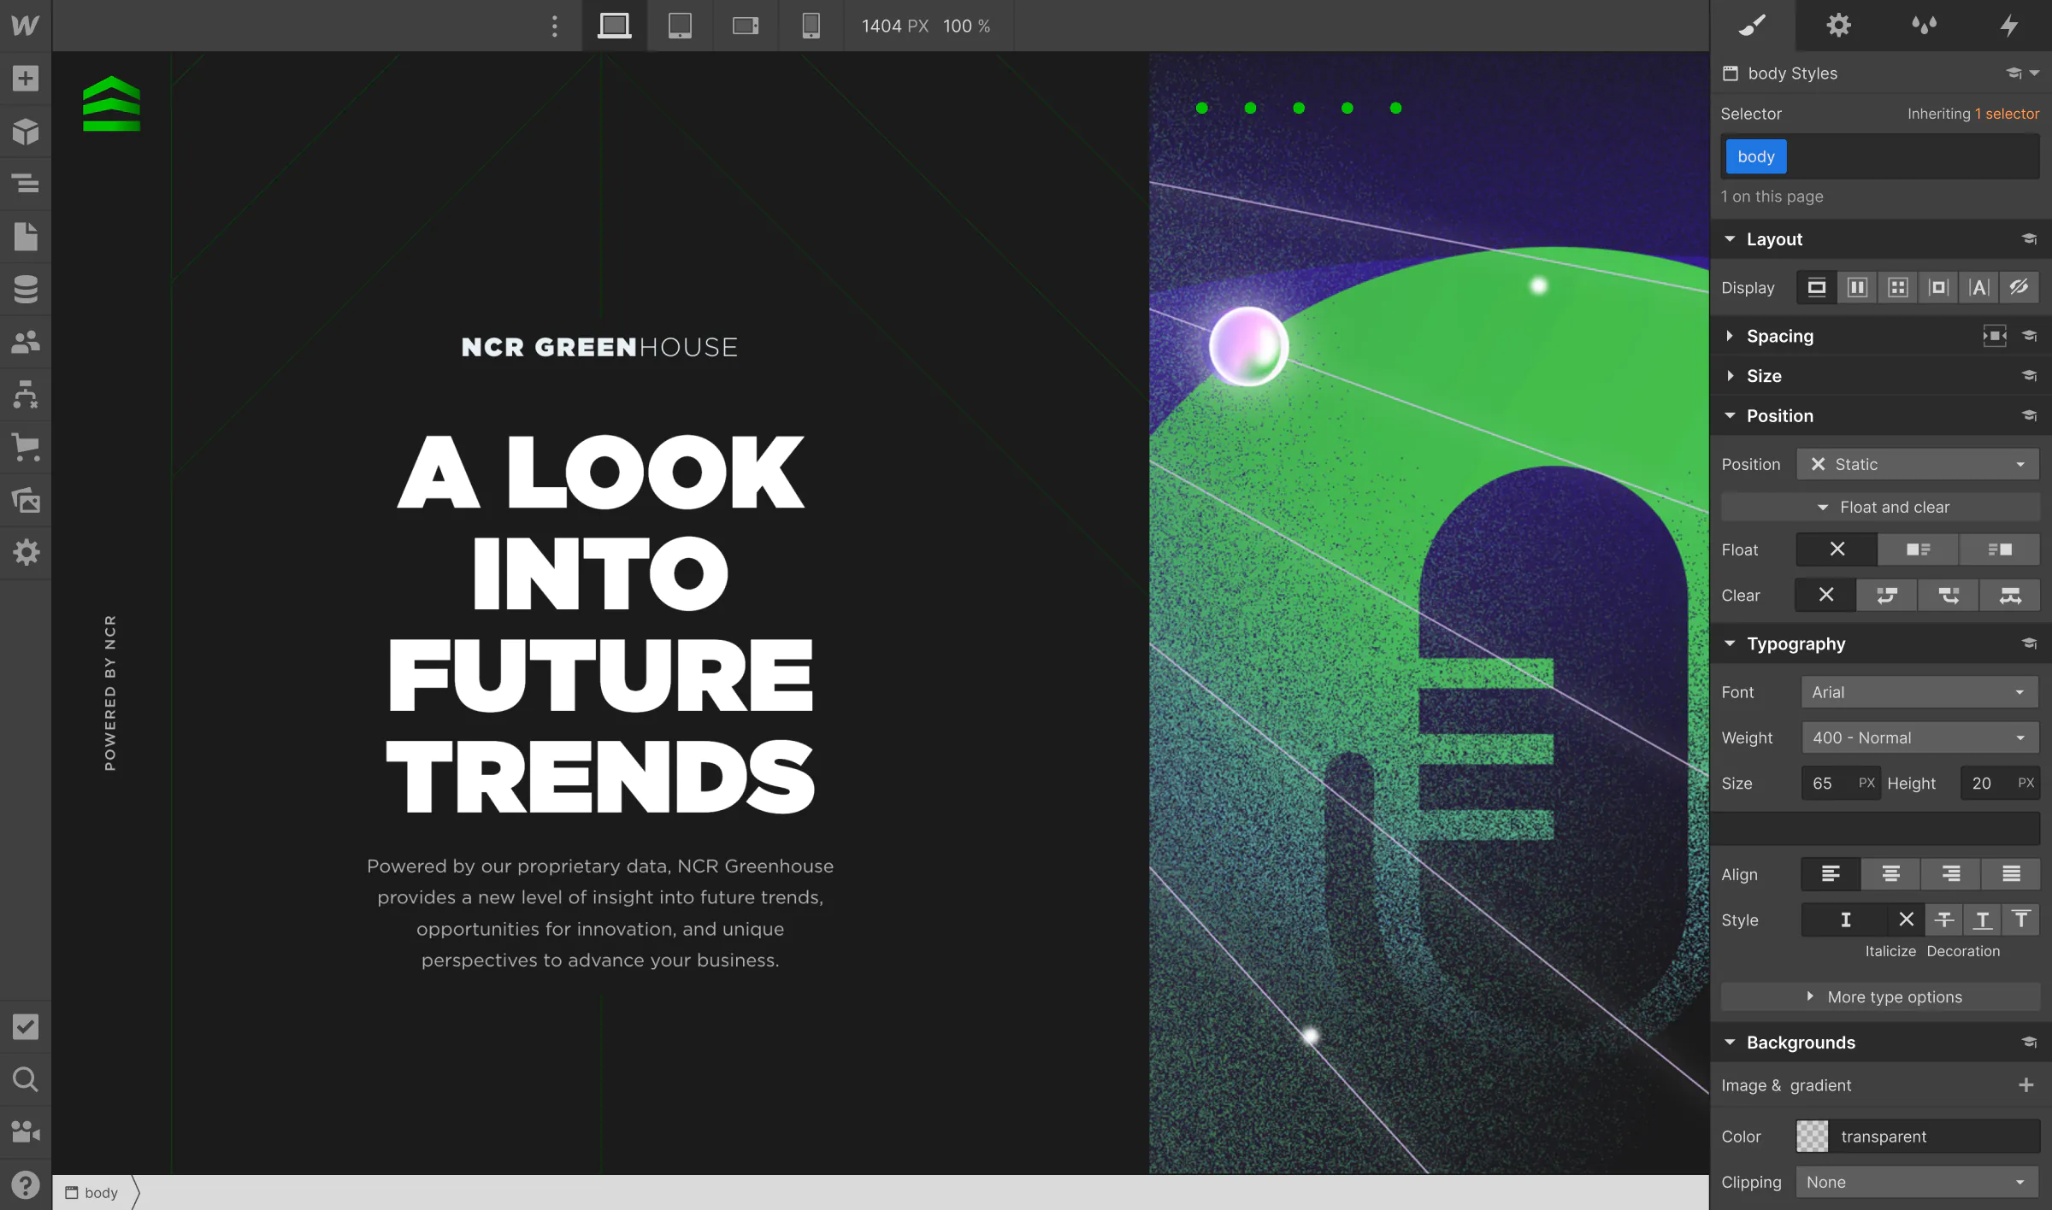Open the Font dropdown showing Arial
This screenshot has height=1210, width=2052.
(x=1919, y=692)
